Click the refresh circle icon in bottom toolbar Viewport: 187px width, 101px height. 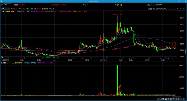178,99
